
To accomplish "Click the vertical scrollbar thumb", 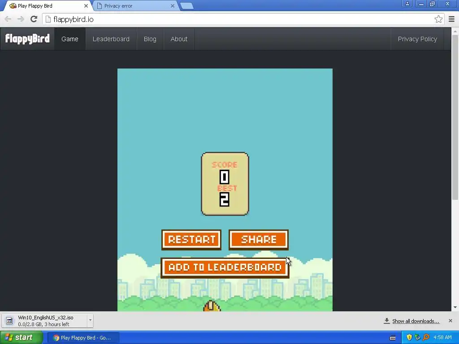I will 455,117.
